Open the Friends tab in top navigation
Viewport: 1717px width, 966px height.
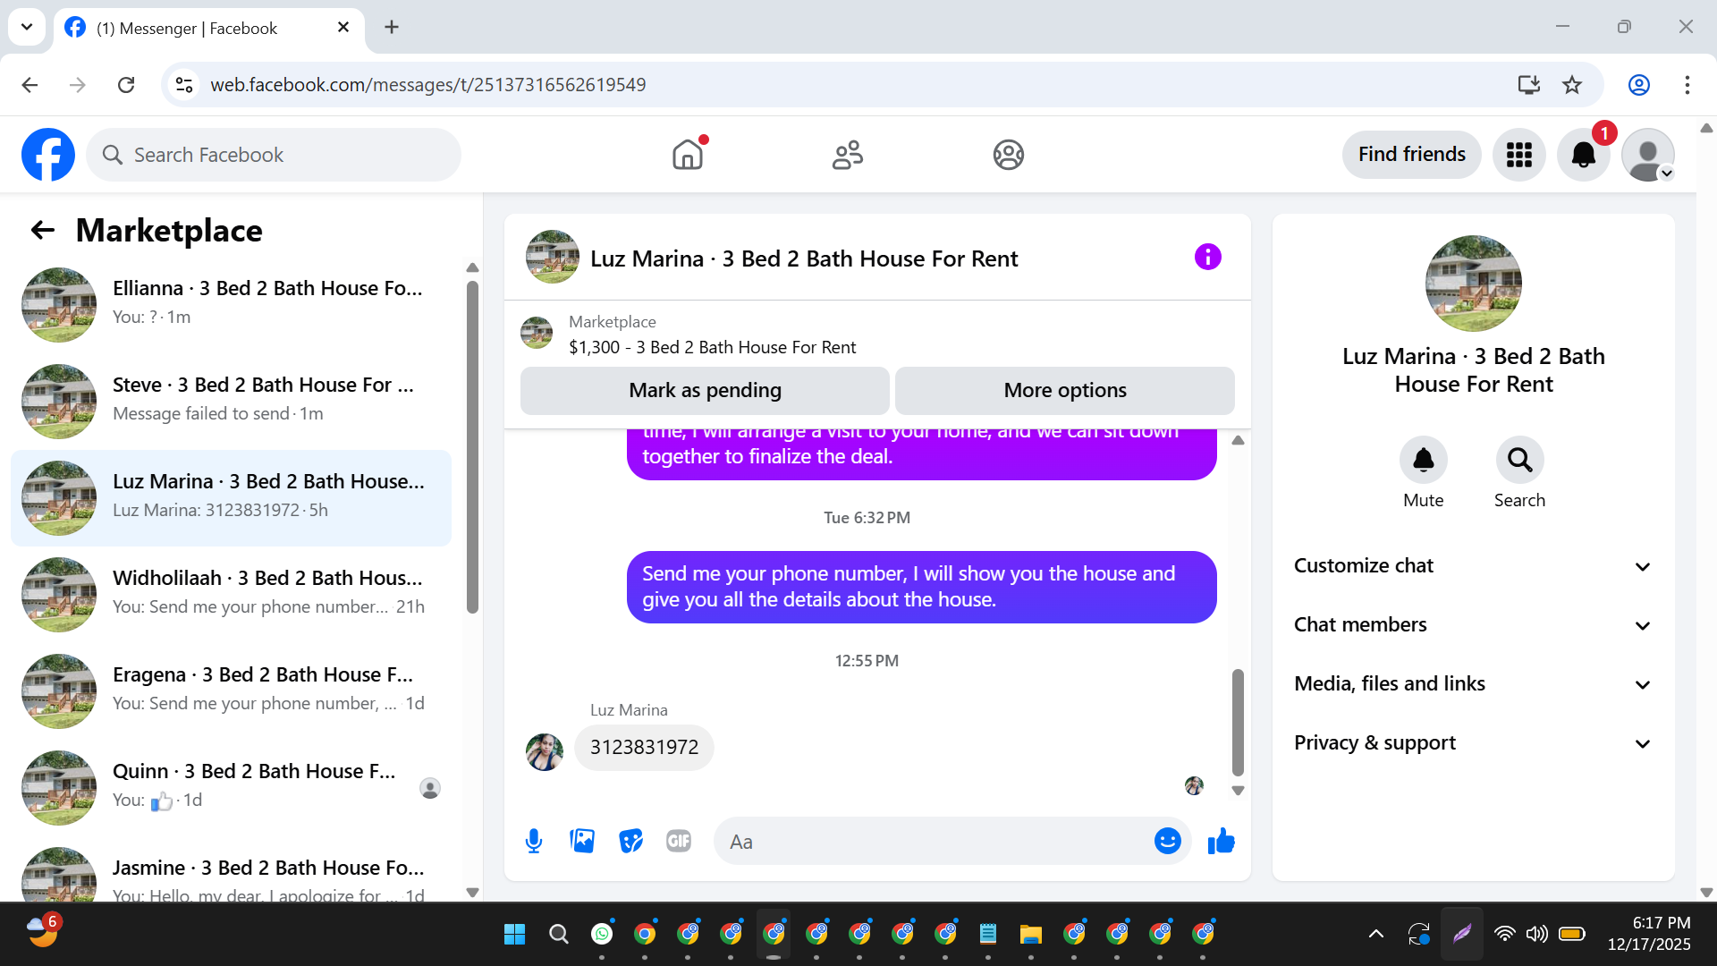coord(847,155)
